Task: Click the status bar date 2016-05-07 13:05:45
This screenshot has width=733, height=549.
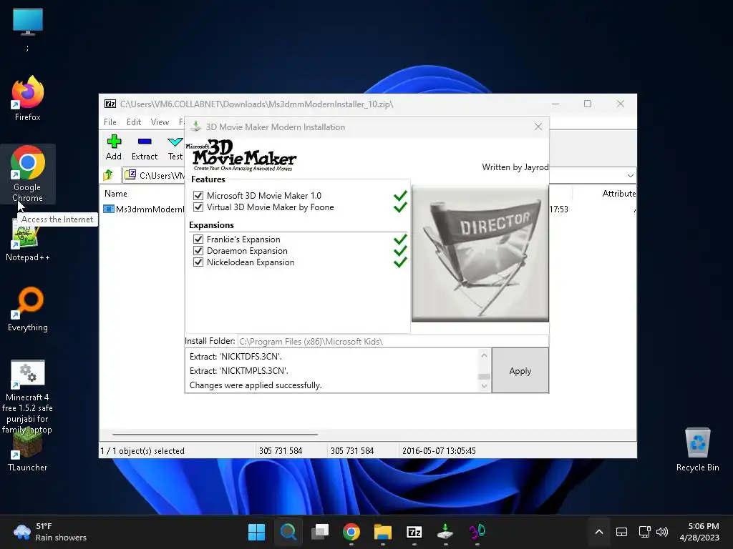Action: (x=439, y=451)
